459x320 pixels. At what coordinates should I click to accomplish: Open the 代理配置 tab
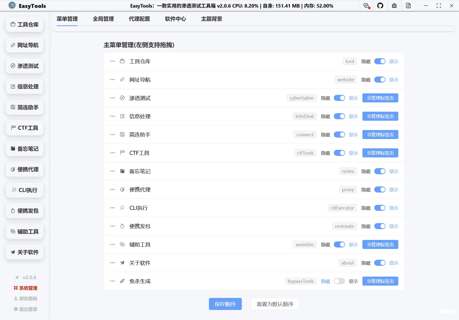[139, 19]
